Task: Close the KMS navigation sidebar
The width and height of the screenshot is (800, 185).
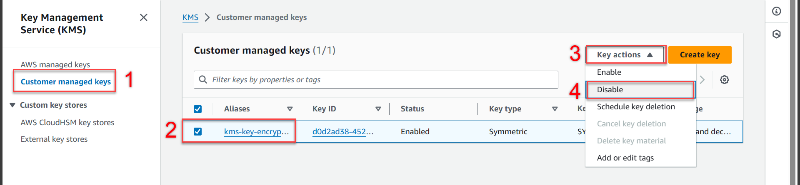Action: 143,17
